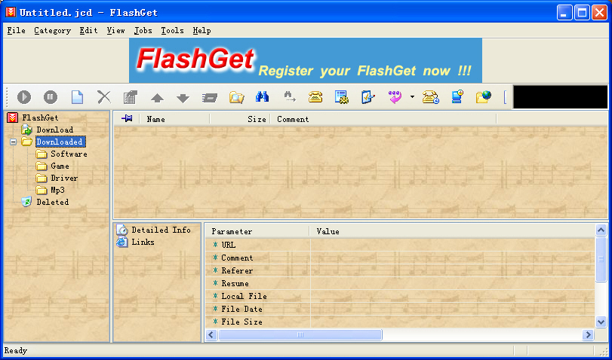Click the horizontal scrollbar thumb
612x360 pixels.
point(300,334)
